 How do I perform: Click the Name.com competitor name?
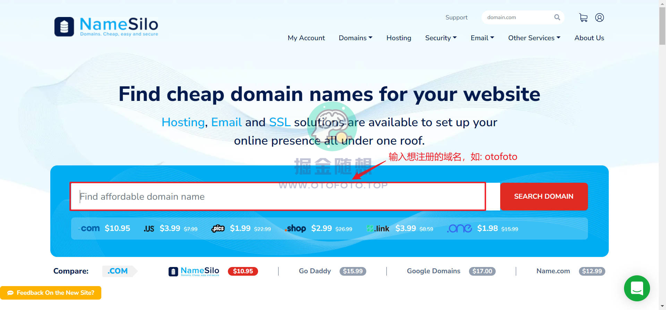pos(553,271)
